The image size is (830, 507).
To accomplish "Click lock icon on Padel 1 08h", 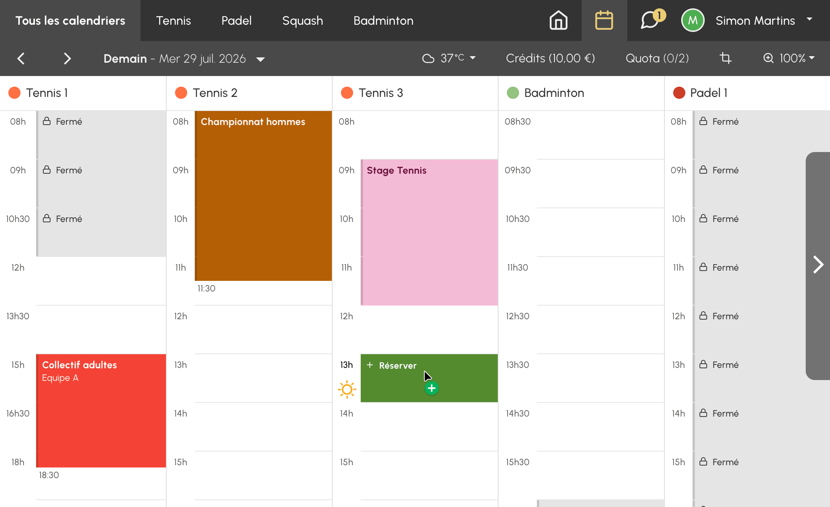I will coord(703,121).
